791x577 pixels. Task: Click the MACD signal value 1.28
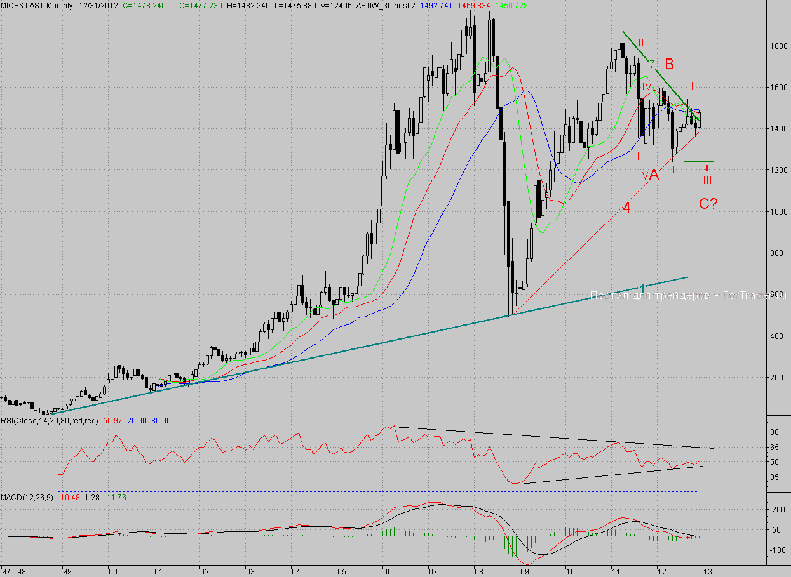point(91,497)
